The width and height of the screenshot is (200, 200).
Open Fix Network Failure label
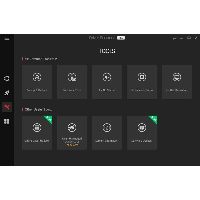(142, 90)
